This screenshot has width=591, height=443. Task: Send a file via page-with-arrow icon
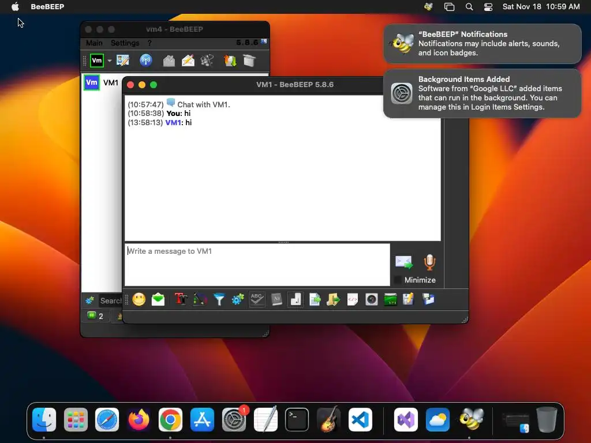tap(315, 299)
